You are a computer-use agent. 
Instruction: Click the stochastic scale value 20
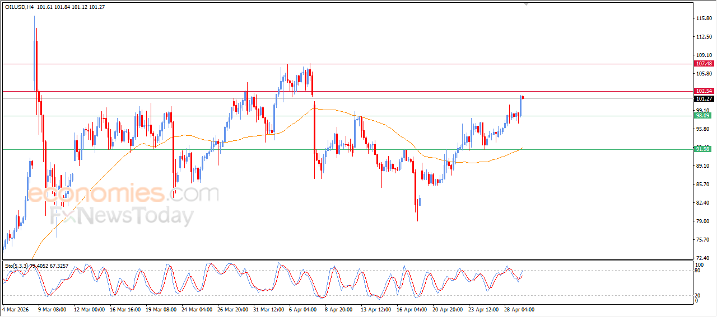coord(698,295)
